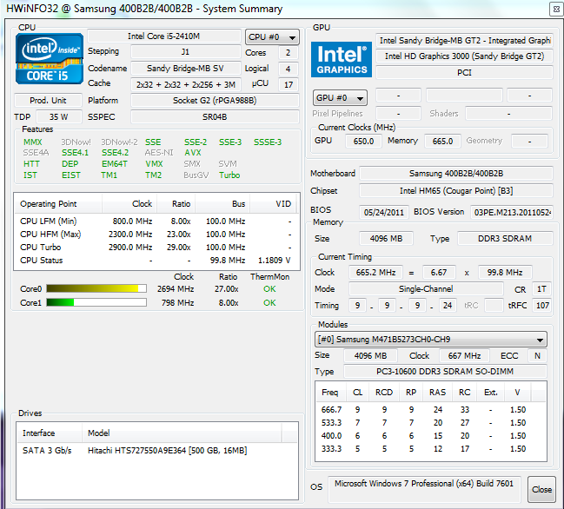Click the SSE4.2 feature label

coord(115,153)
